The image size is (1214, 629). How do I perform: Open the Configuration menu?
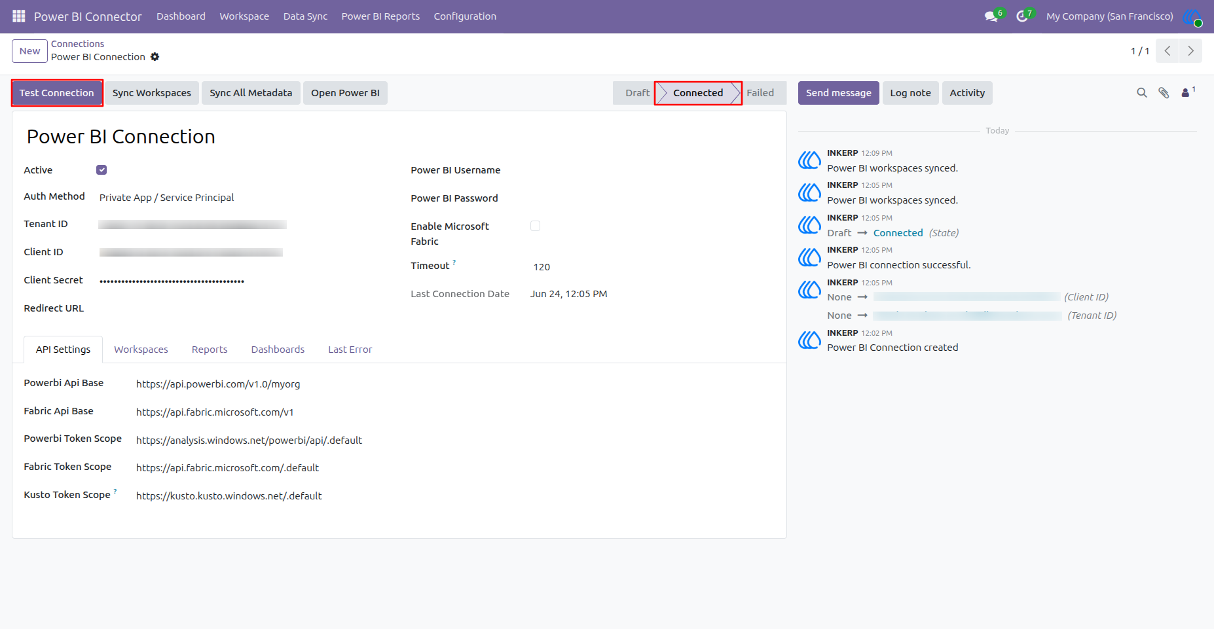[465, 16]
